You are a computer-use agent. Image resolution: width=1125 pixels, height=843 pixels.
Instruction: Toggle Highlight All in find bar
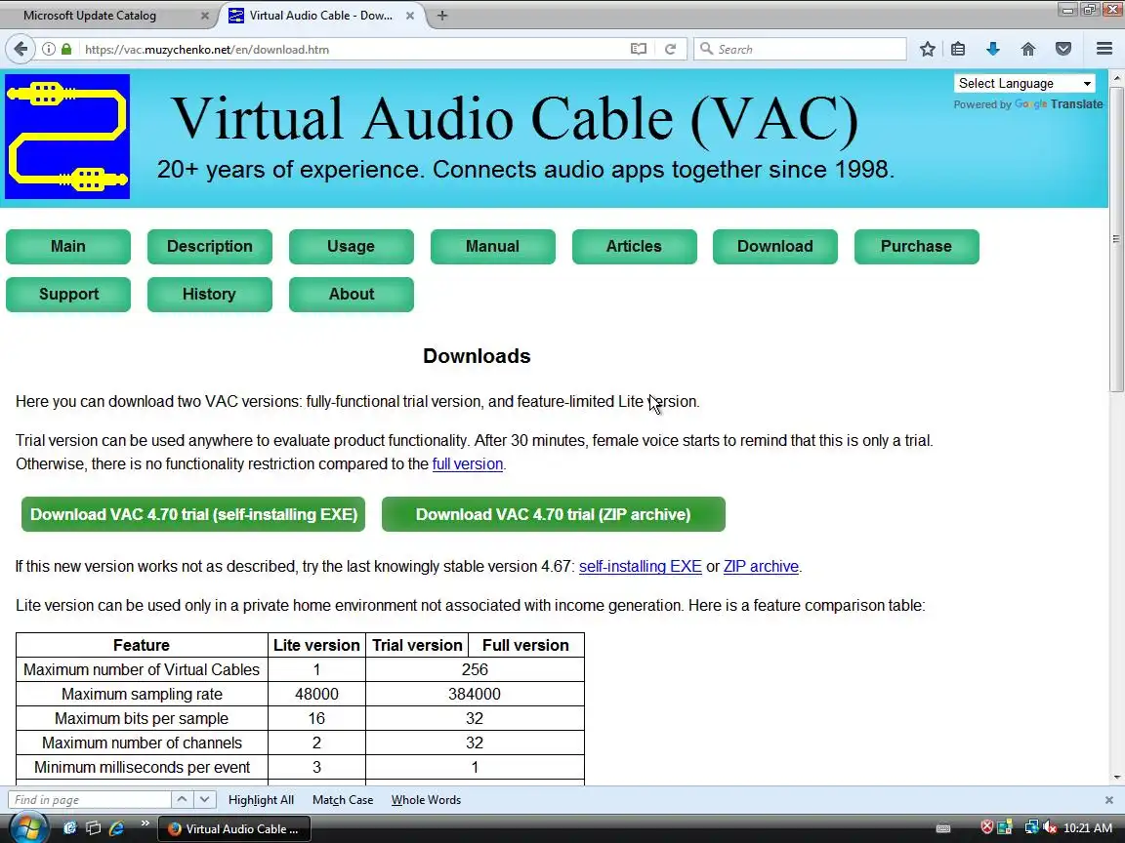click(261, 799)
